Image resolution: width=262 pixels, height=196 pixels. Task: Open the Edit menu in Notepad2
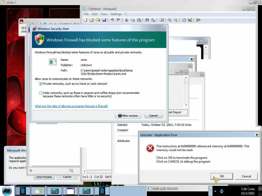pyautogui.click(x=95, y=14)
